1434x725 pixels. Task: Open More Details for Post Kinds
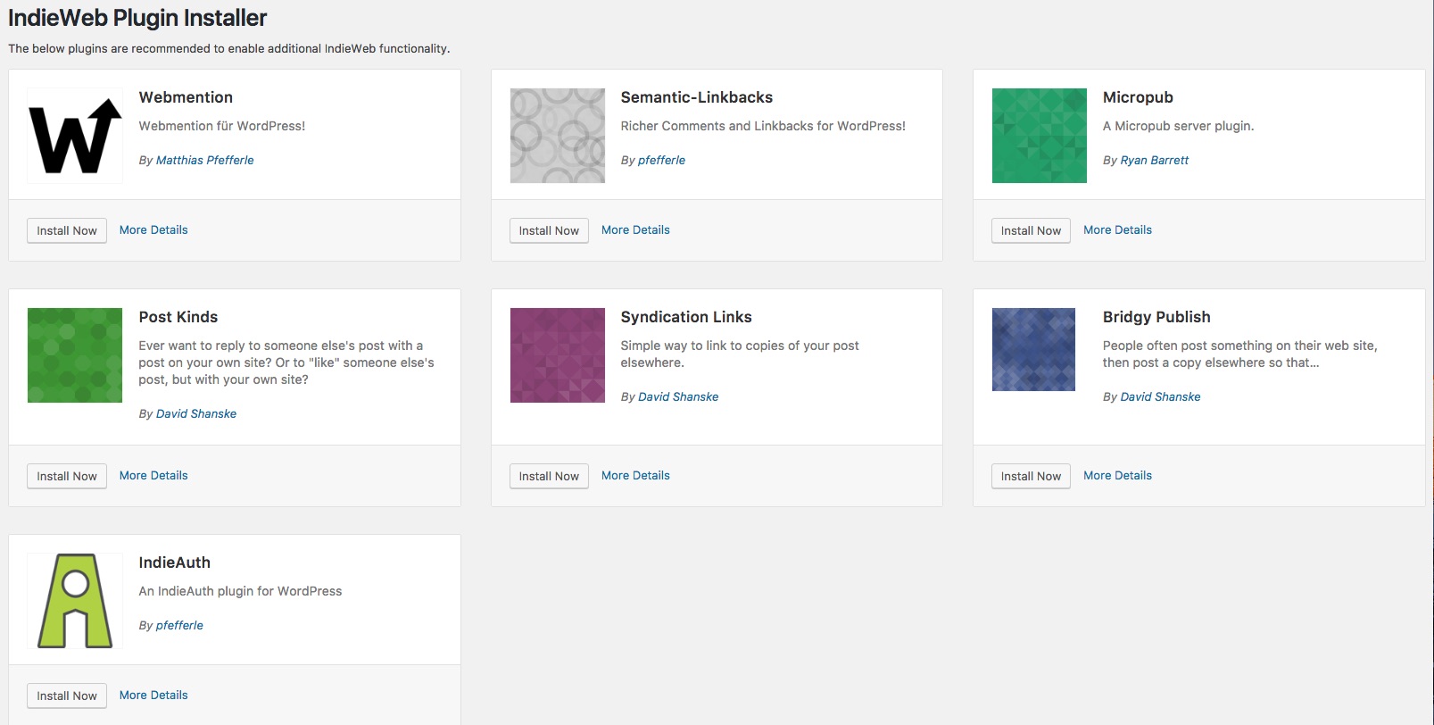pyautogui.click(x=153, y=475)
